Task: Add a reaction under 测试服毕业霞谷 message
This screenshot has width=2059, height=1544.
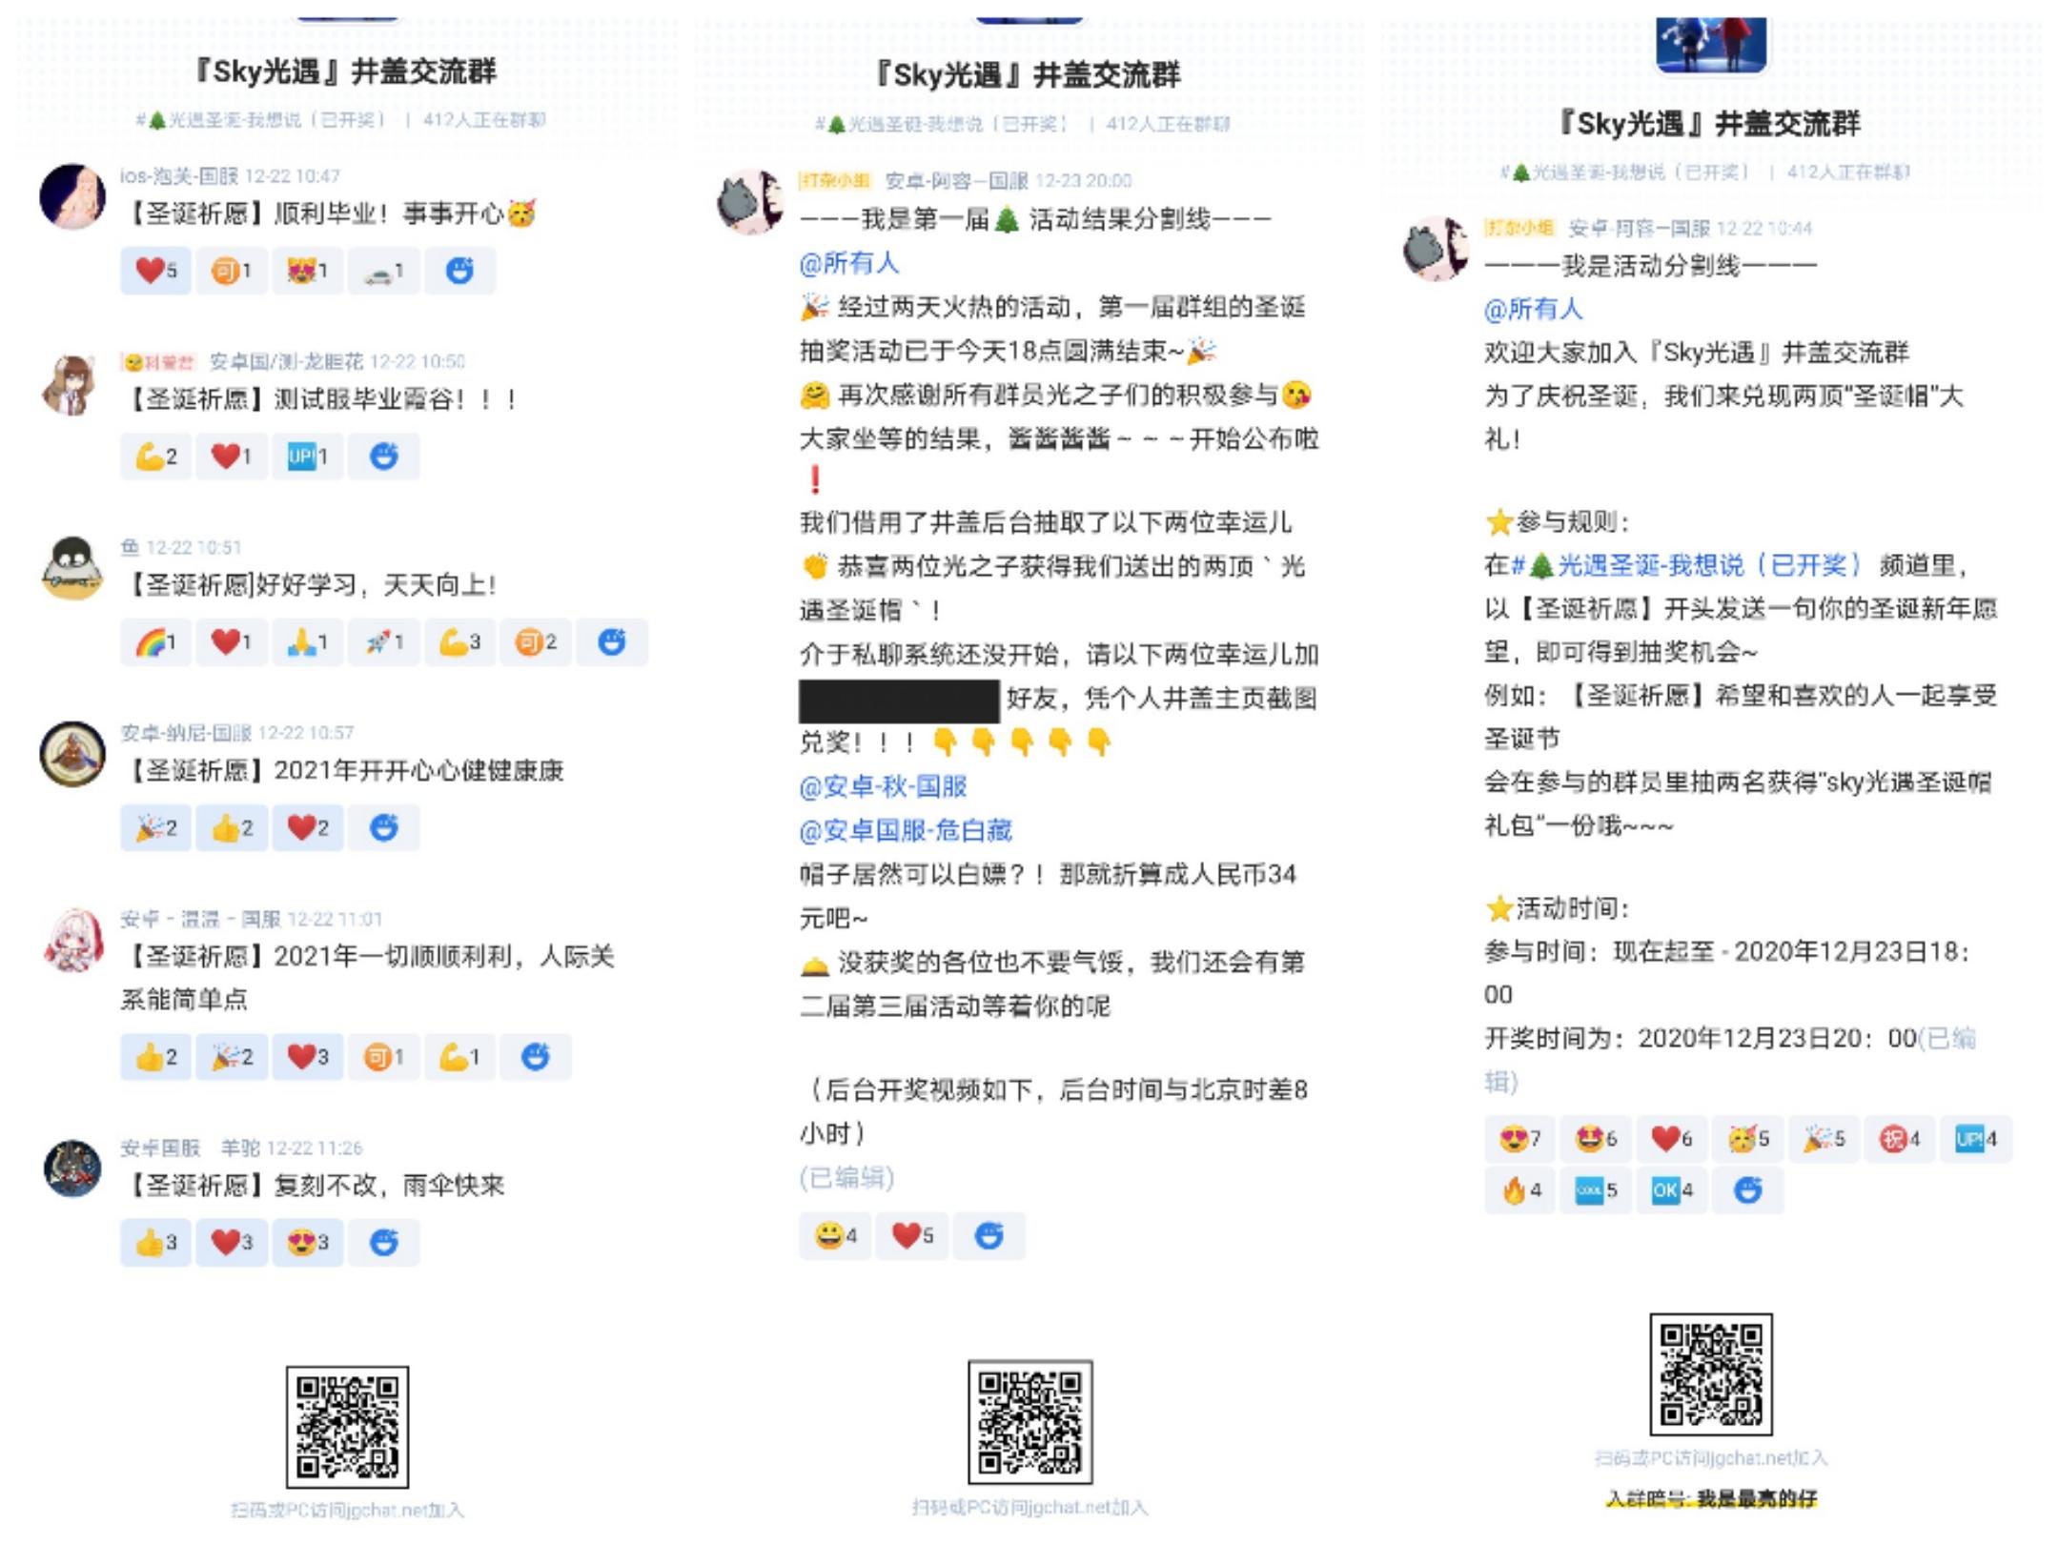Action: click(383, 457)
